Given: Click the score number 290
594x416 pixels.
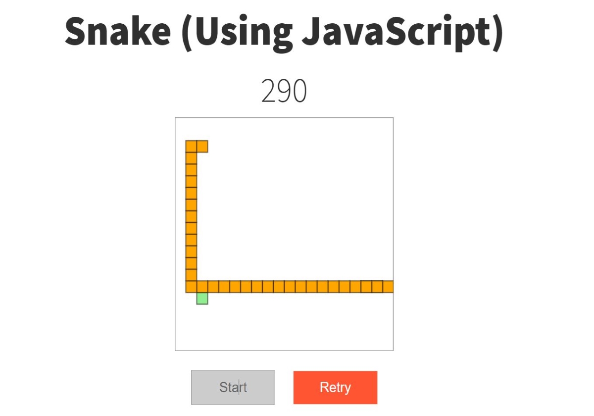Looking at the screenshot, I should tap(284, 92).
